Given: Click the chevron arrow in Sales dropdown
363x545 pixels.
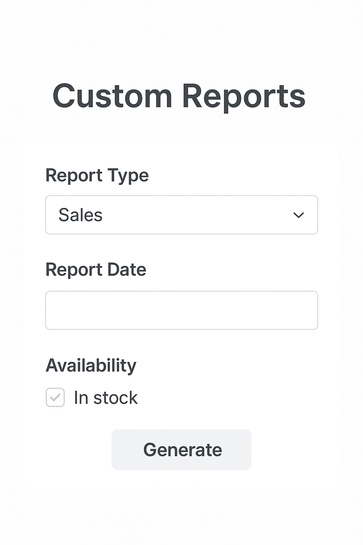Looking at the screenshot, I should click(298, 215).
